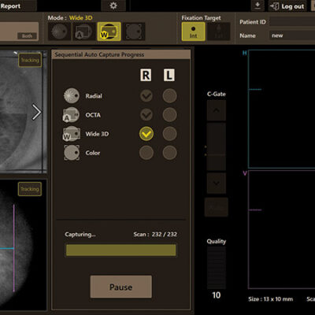Click the Radial icon in capture progress list
Screen dimensions: 315x315
pos(72,96)
